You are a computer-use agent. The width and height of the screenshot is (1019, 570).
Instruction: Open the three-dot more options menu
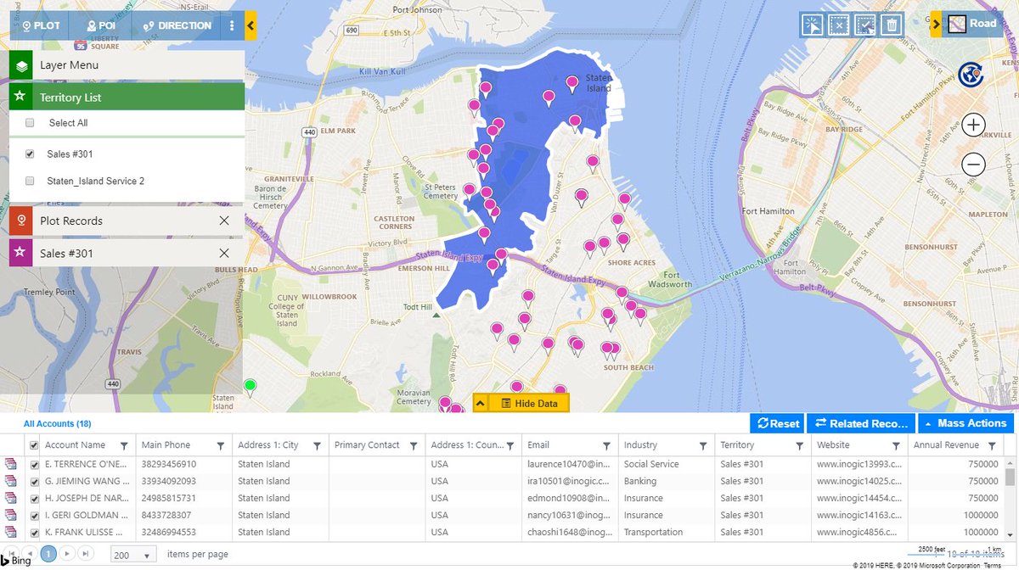232,25
